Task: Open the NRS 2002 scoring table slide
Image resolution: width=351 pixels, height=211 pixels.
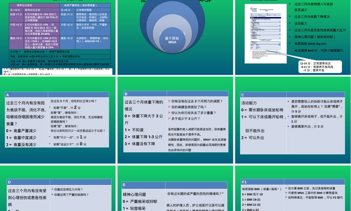Action: [x=58, y=37]
